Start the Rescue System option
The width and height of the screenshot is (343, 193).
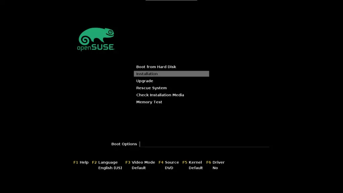(151, 88)
